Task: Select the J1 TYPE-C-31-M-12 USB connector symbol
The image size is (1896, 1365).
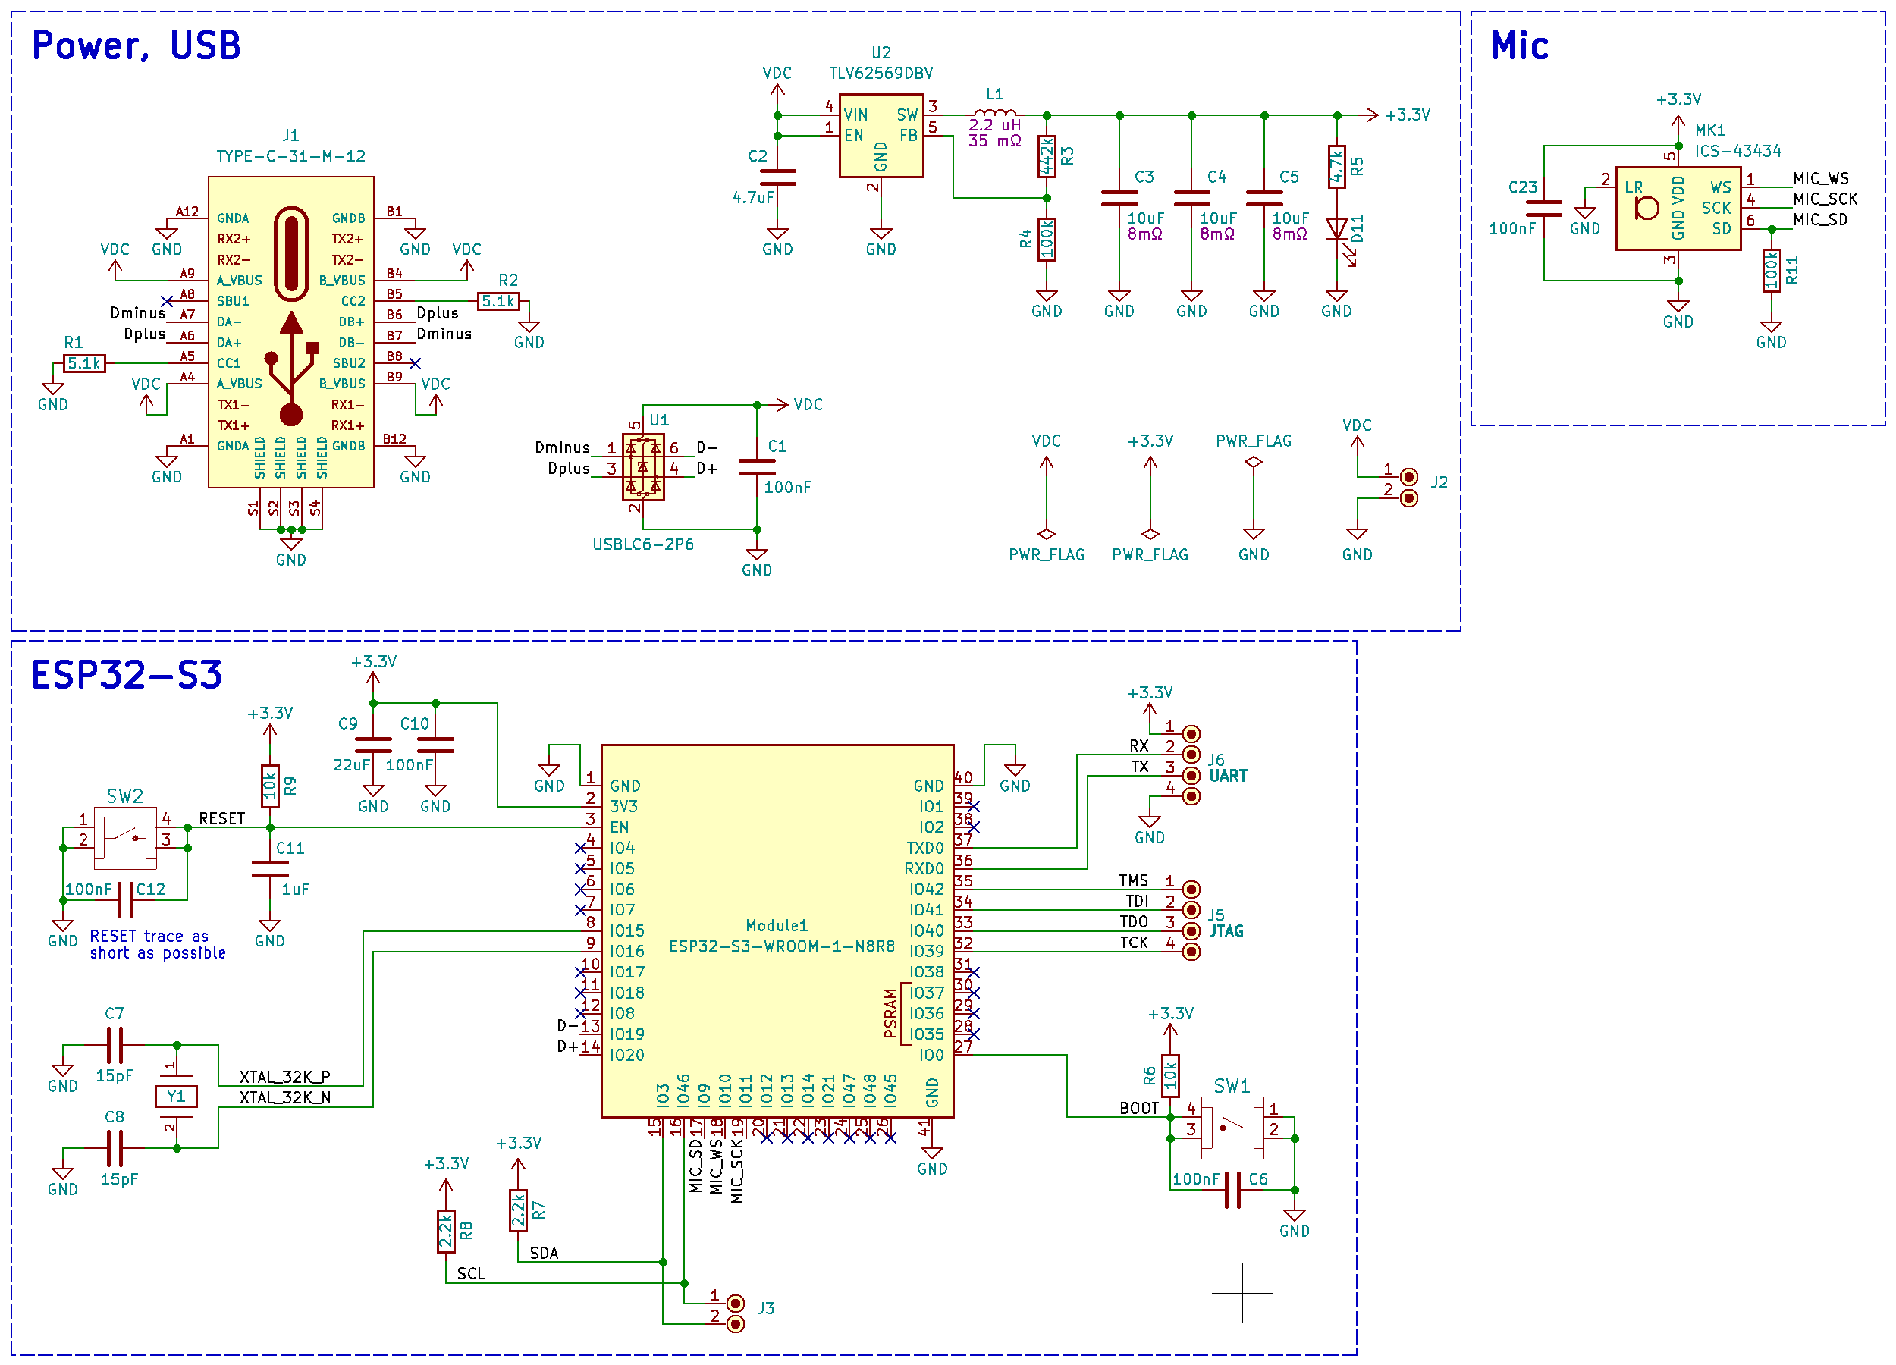Action: pos(291,332)
